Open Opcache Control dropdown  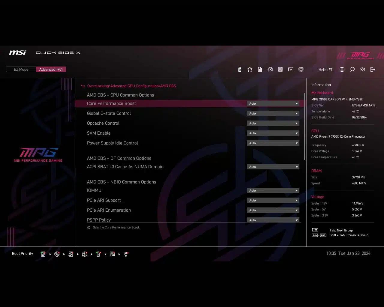point(273,123)
